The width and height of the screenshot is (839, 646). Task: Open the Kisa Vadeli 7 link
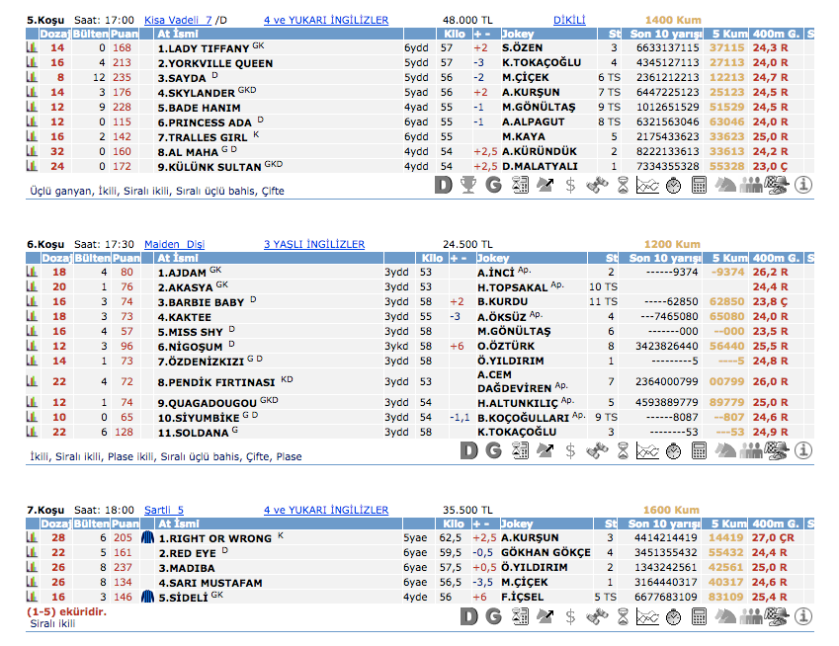(178, 19)
